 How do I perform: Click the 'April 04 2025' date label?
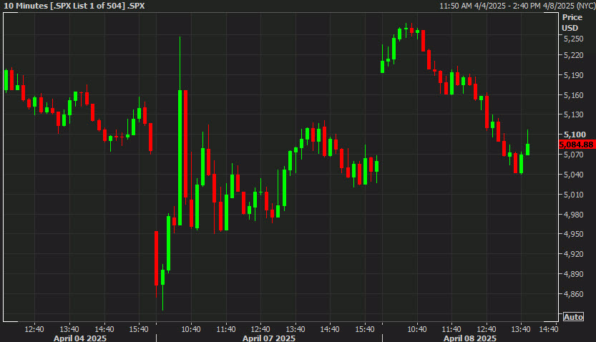point(80,338)
